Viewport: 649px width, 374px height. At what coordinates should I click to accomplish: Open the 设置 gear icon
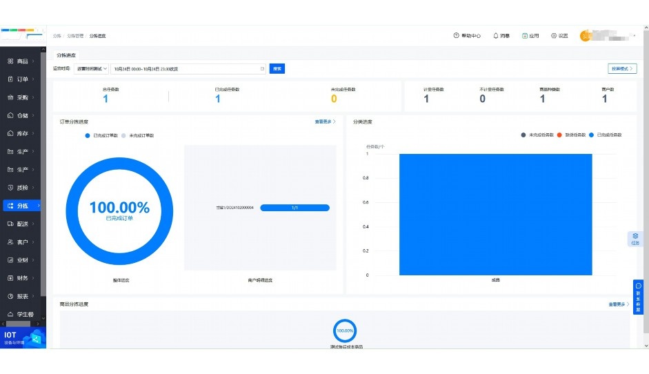[554, 36]
